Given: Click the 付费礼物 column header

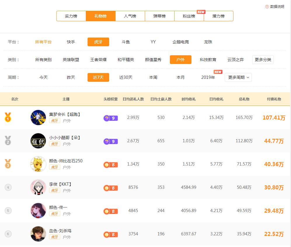Looking at the screenshot, I should point(274,99).
